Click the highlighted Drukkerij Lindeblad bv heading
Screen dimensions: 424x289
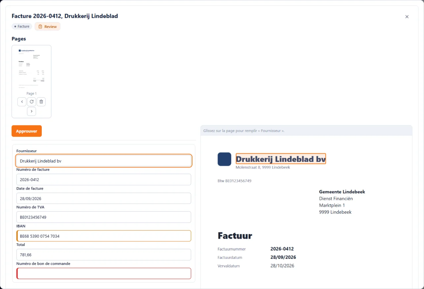[281, 159]
